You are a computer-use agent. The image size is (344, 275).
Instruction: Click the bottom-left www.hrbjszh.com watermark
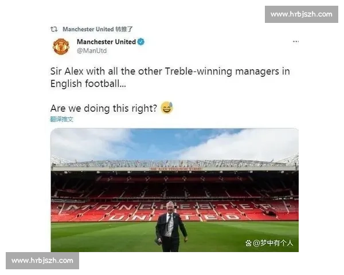pos(42,261)
